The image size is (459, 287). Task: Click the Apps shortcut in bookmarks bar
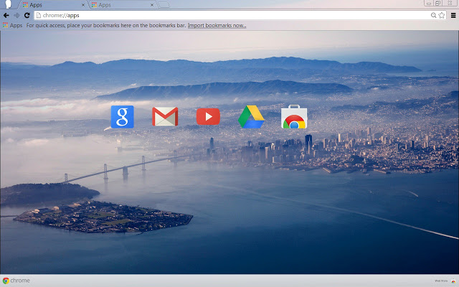click(x=12, y=25)
